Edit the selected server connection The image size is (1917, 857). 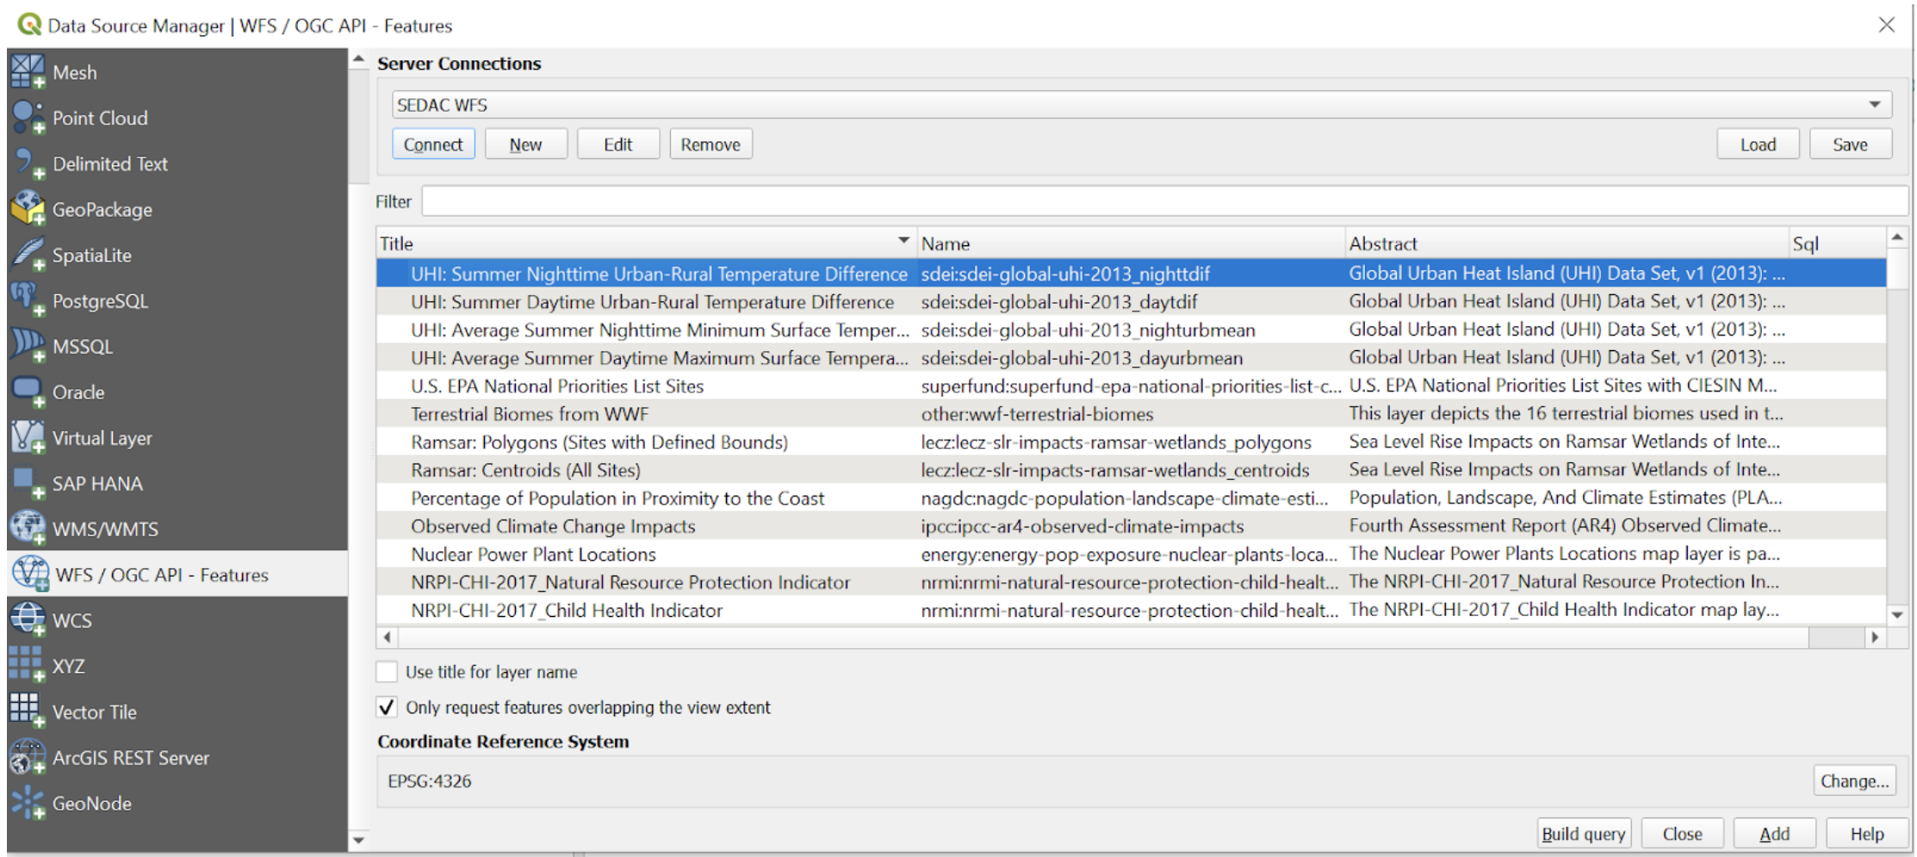[x=617, y=145]
